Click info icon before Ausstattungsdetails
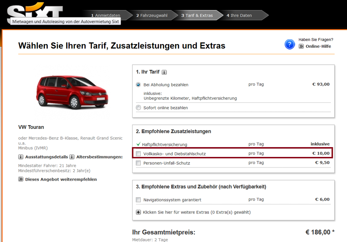Image resolution: width=347 pixels, height=242 pixels. [21, 157]
